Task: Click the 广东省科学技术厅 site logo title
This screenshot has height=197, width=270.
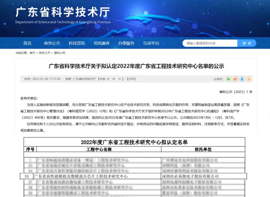Action: (63, 12)
